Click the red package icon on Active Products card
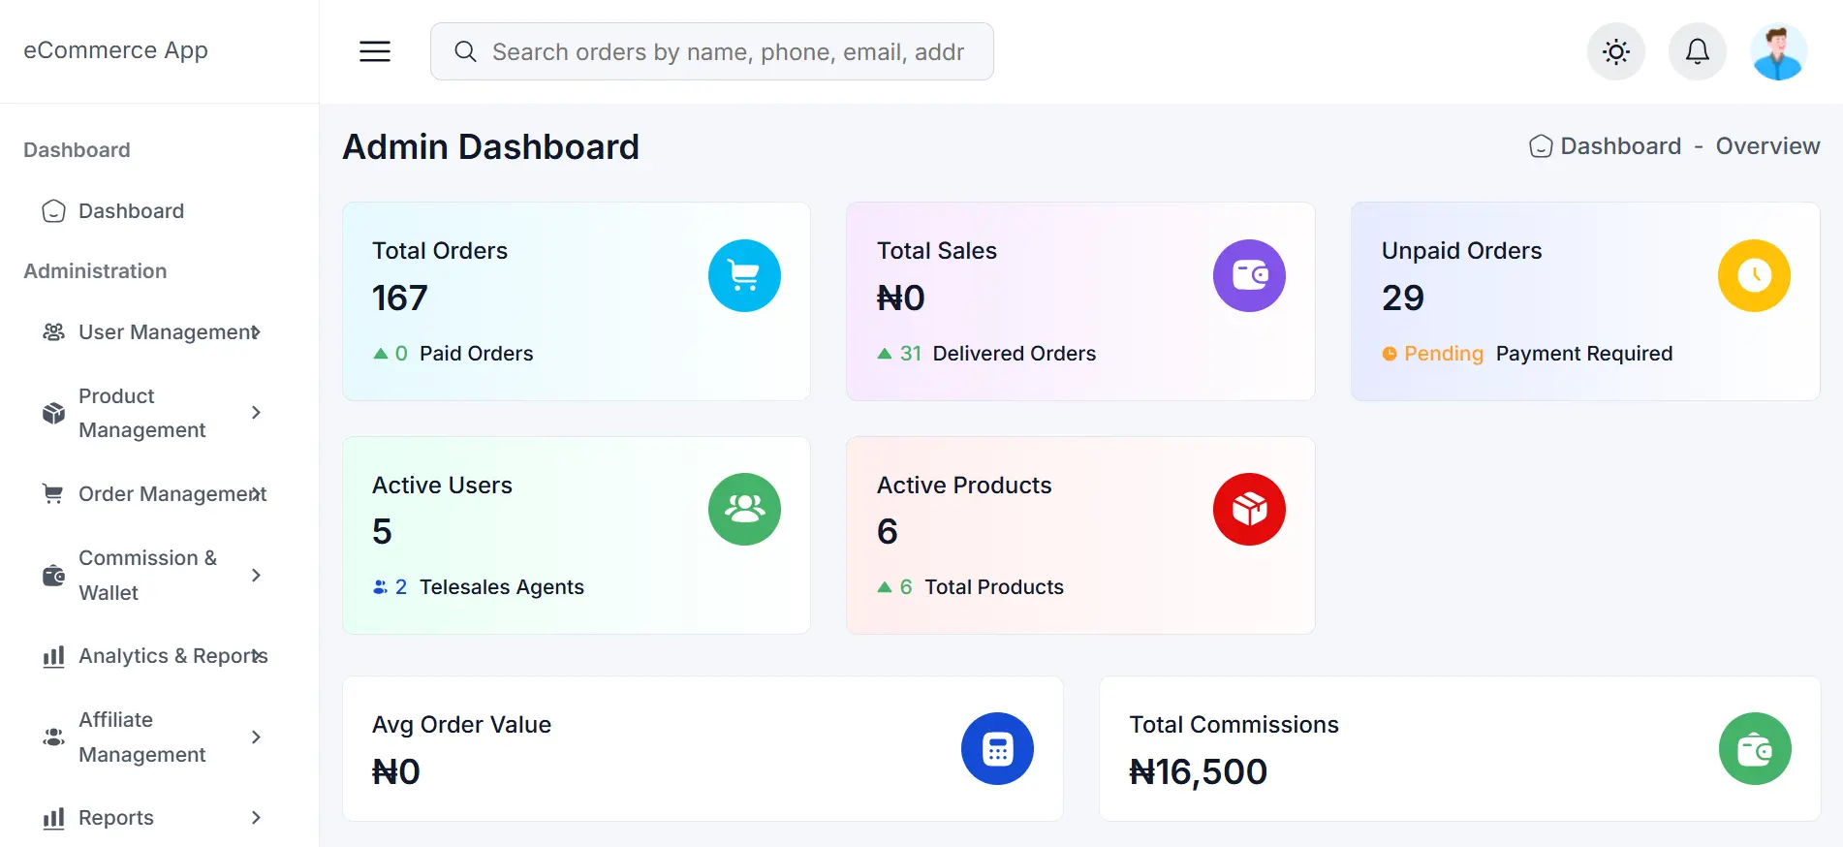The height and width of the screenshot is (847, 1843). click(x=1249, y=509)
